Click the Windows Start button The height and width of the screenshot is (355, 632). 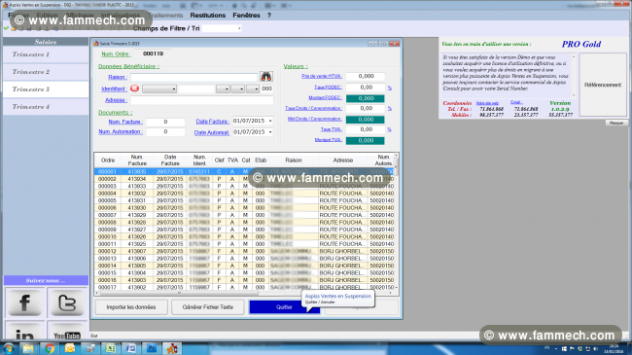8,348
